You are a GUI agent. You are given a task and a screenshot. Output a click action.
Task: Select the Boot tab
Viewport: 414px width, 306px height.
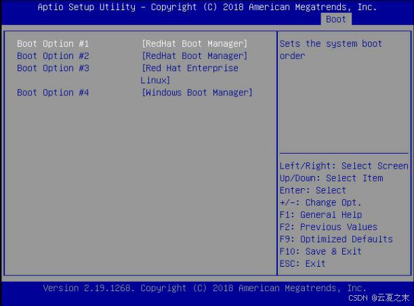[336, 20]
